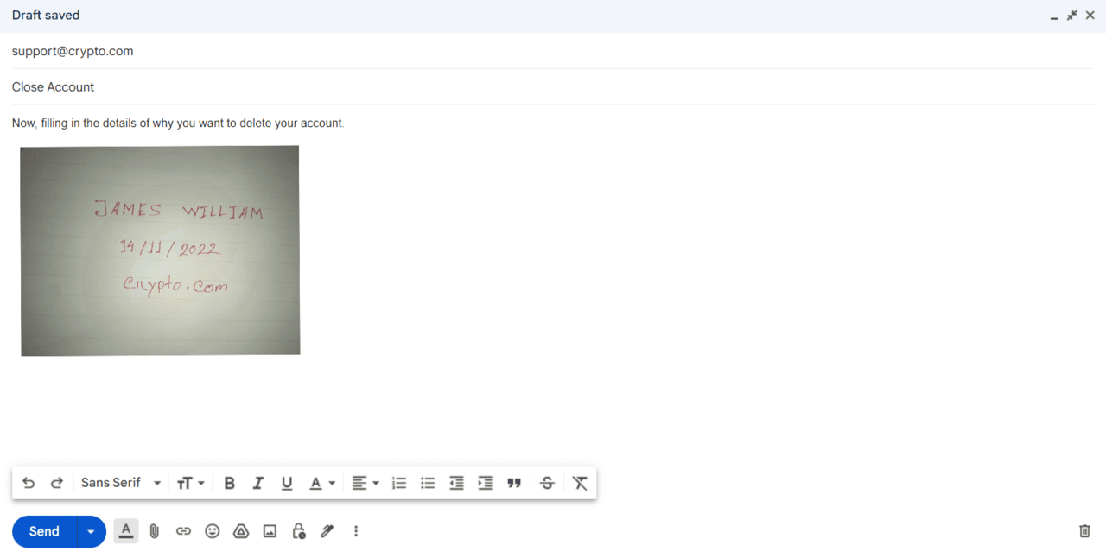Undo the last edit

pos(29,483)
